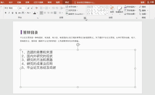This screenshot has height=95, width=155.
Task: Toggle bold formatting
Action: tap(6, 13)
